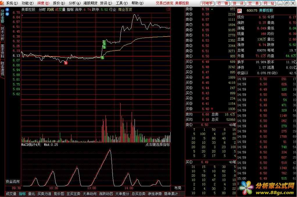Switch to the 净挂净撤 bottom tab
This screenshot has height=197, width=297.
[x=155, y=194]
